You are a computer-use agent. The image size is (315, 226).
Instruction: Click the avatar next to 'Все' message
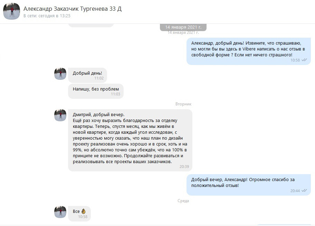point(60,212)
